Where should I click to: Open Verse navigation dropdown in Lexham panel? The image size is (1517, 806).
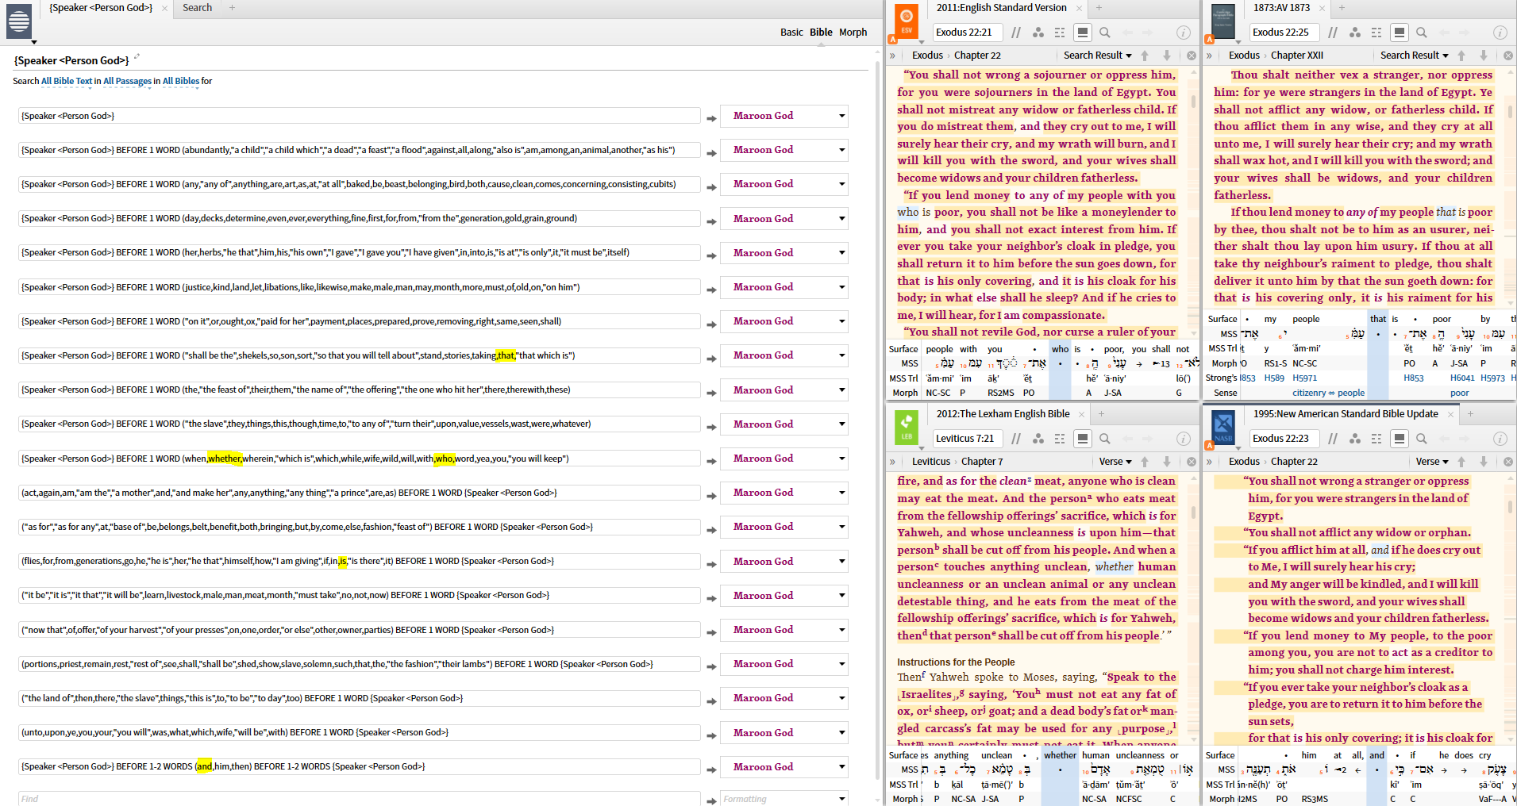click(x=1115, y=462)
